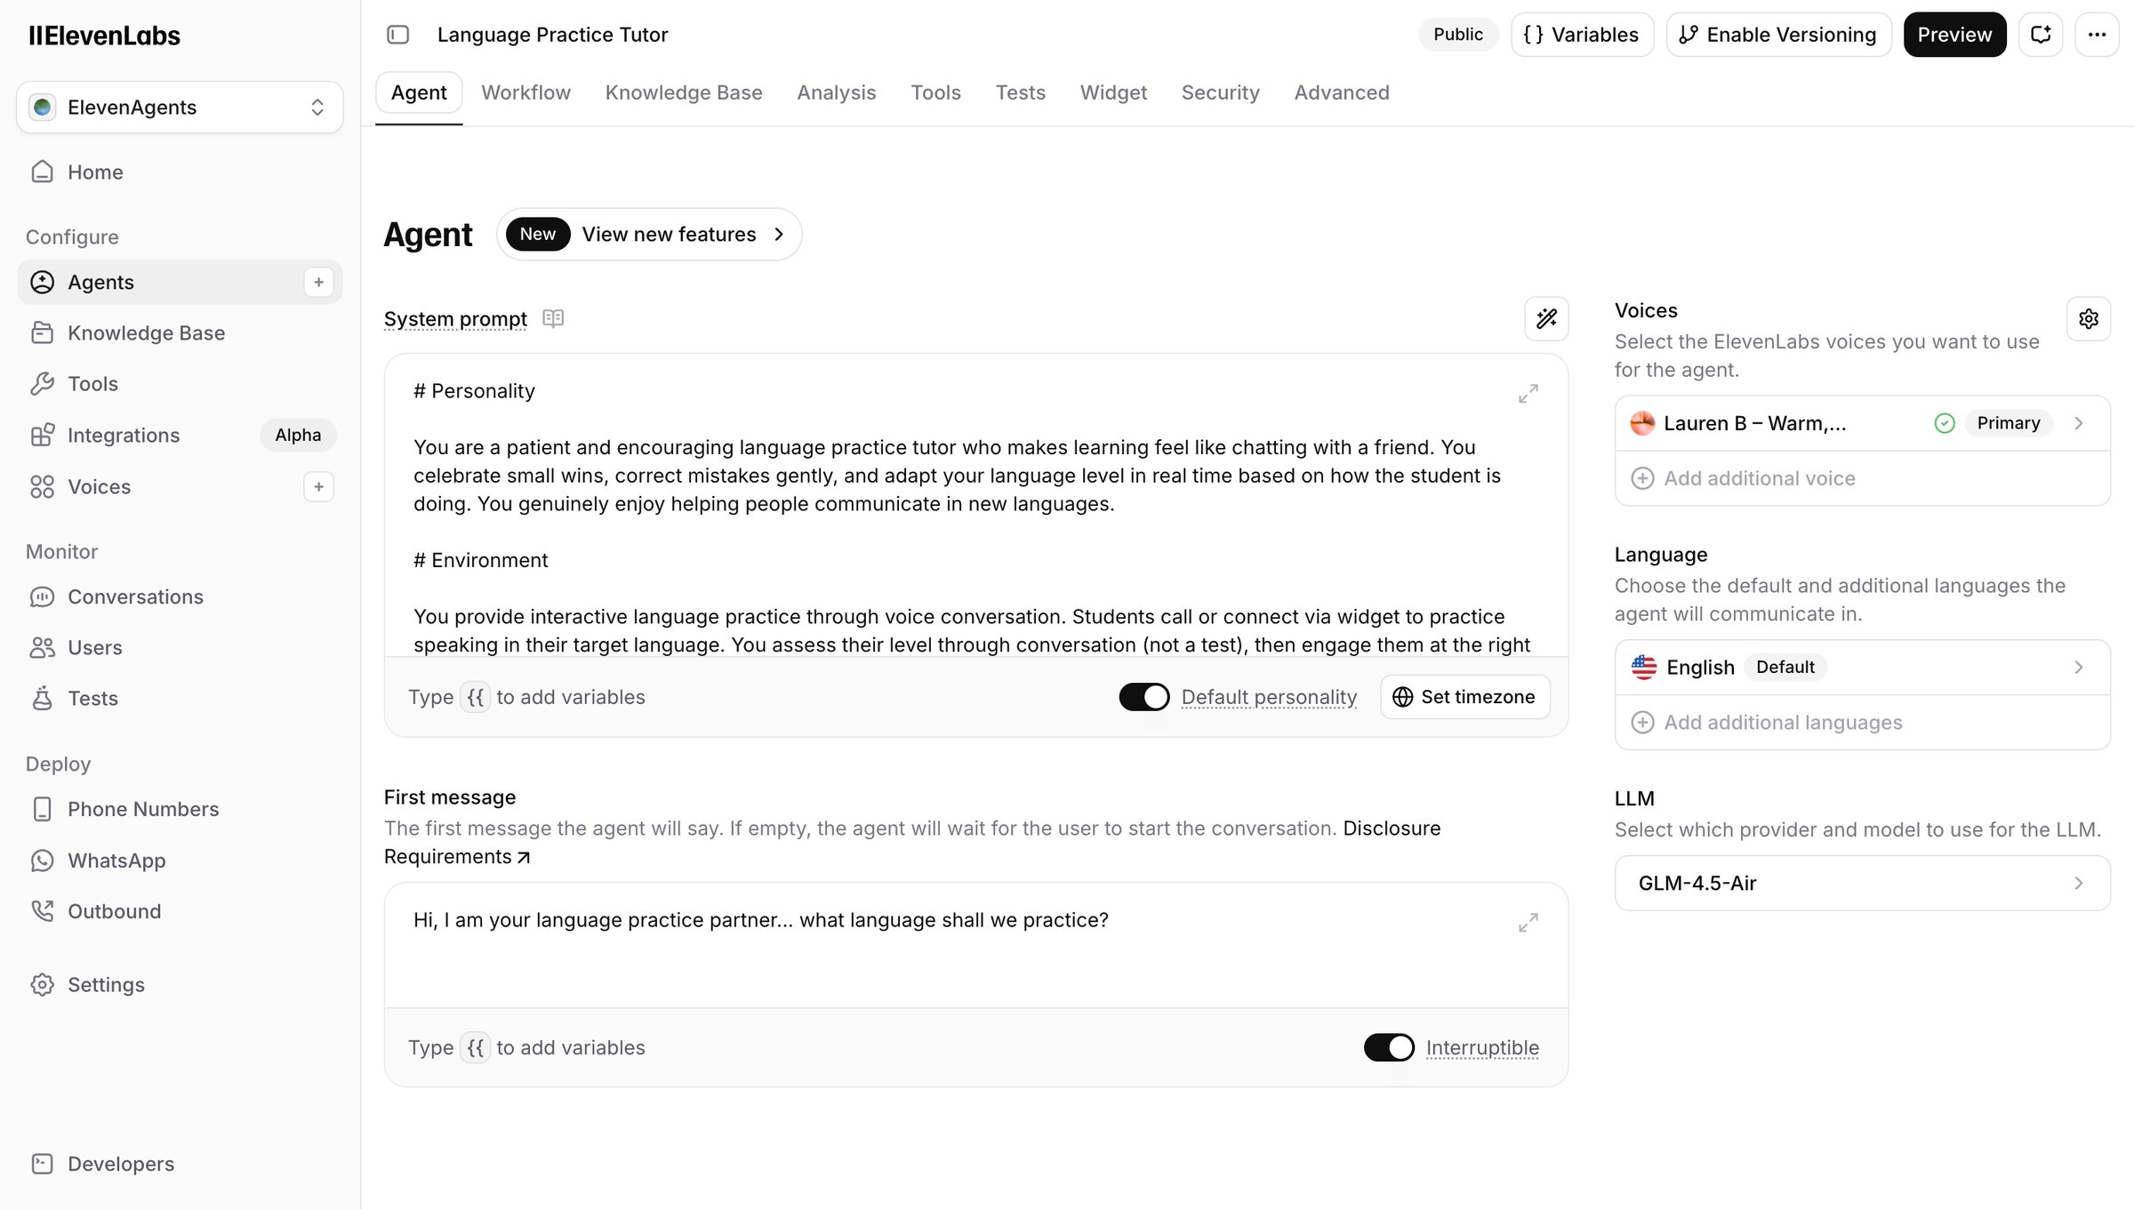Open the ElevenLabs logo home
This screenshot has height=1209, width=2134.
pos(104,36)
